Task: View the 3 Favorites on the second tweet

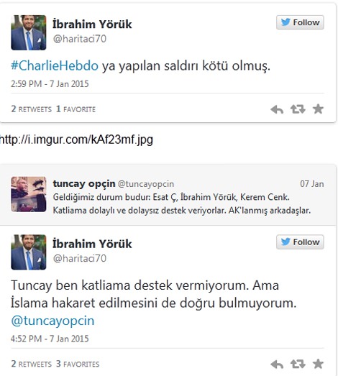Action: click(x=78, y=364)
